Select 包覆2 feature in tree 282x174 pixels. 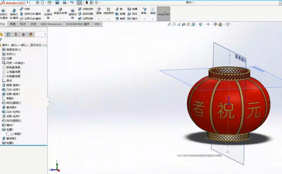8,143
